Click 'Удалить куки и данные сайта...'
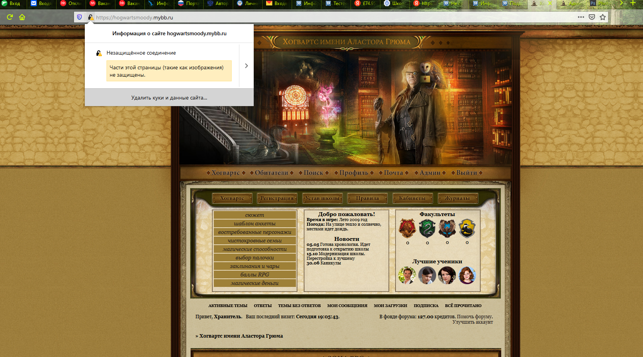This screenshot has height=357, width=643. [169, 98]
